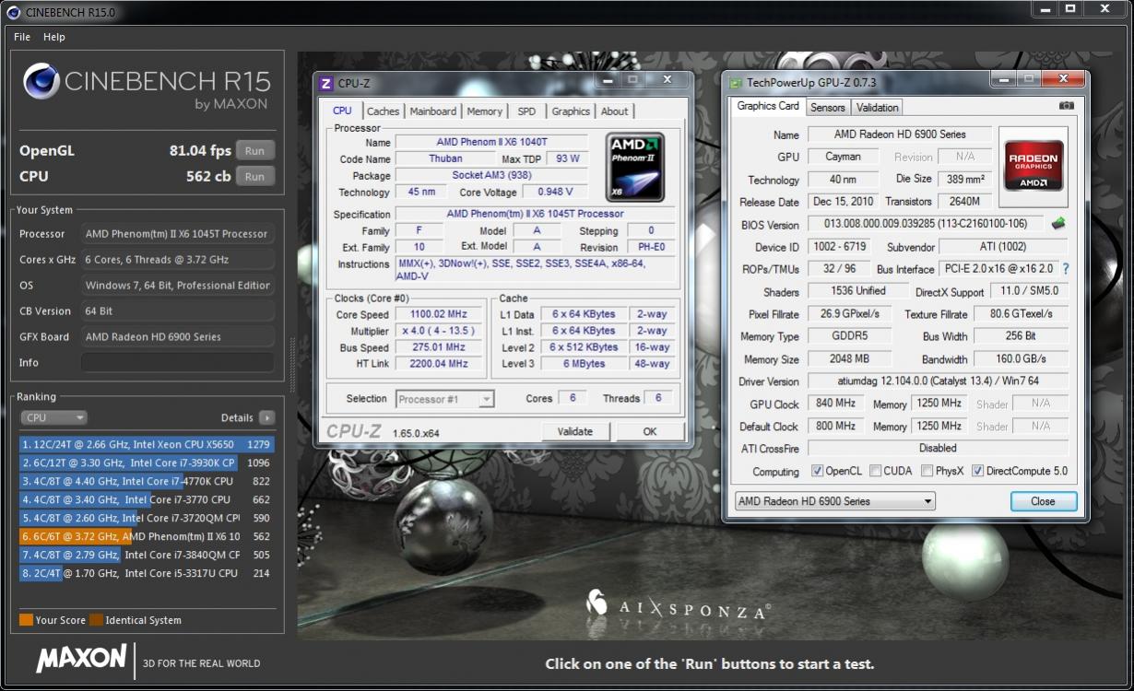Switch to the About tab in CPU-Z
The width and height of the screenshot is (1134, 691).
coord(615,111)
